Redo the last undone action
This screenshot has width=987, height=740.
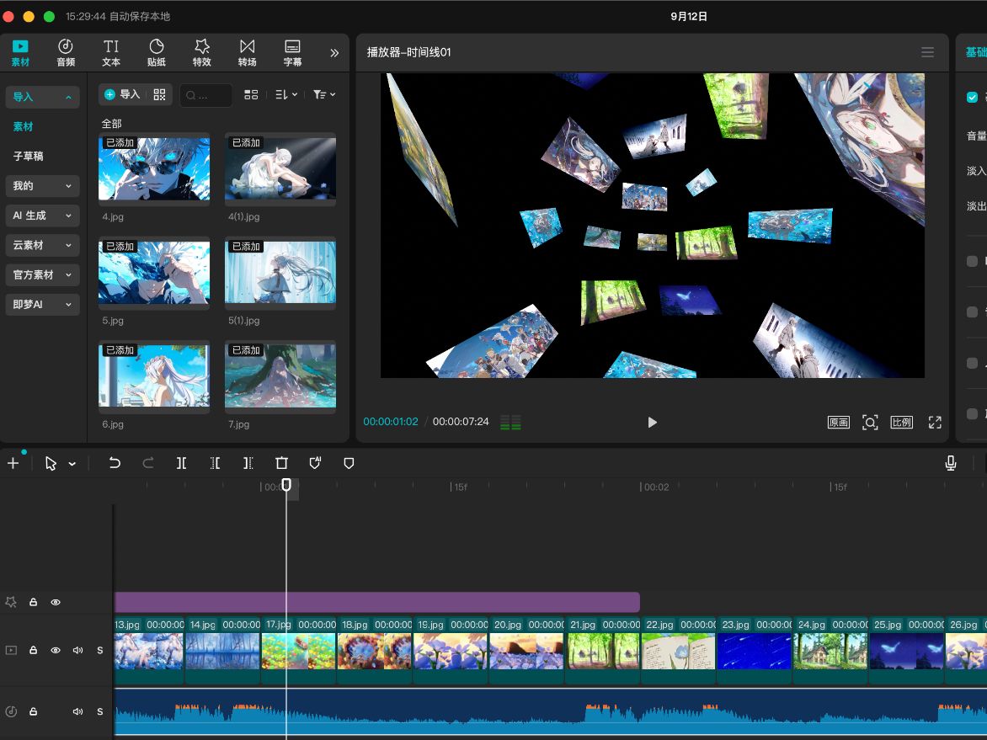148,463
